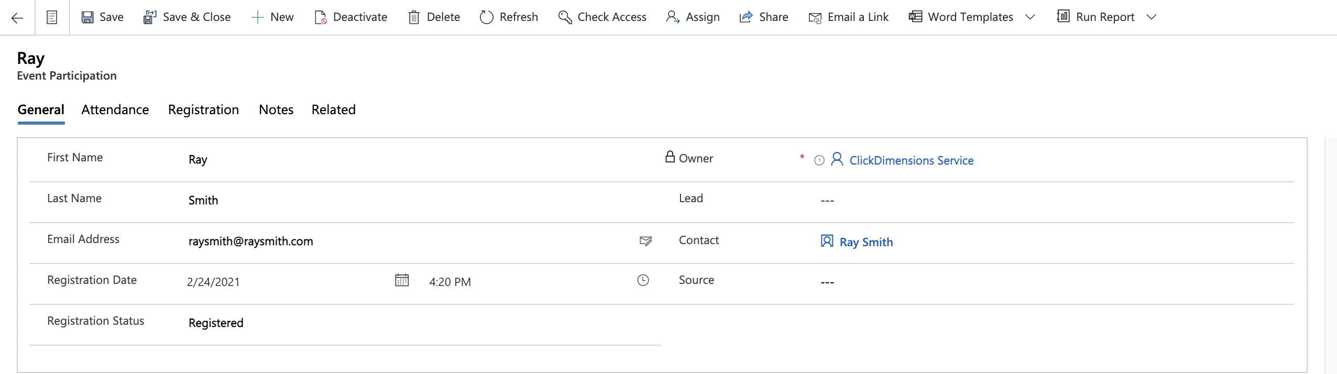
Task: Open the record set form icon
Action: [52, 18]
